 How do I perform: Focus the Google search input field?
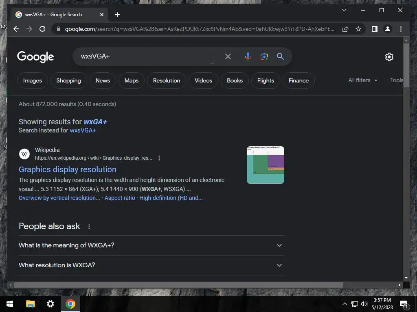point(149,56)
